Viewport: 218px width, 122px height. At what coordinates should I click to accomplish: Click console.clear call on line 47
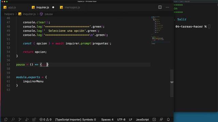[x=36, y=22]
